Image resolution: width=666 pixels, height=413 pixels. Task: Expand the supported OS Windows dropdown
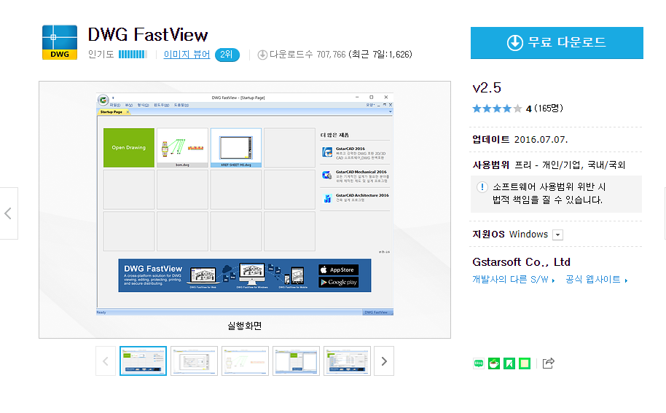[557, 235]
